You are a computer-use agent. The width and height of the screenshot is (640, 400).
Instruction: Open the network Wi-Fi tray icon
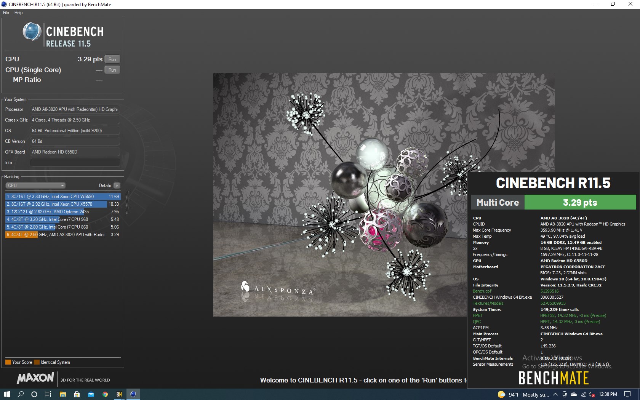click(x=583, y=394)
